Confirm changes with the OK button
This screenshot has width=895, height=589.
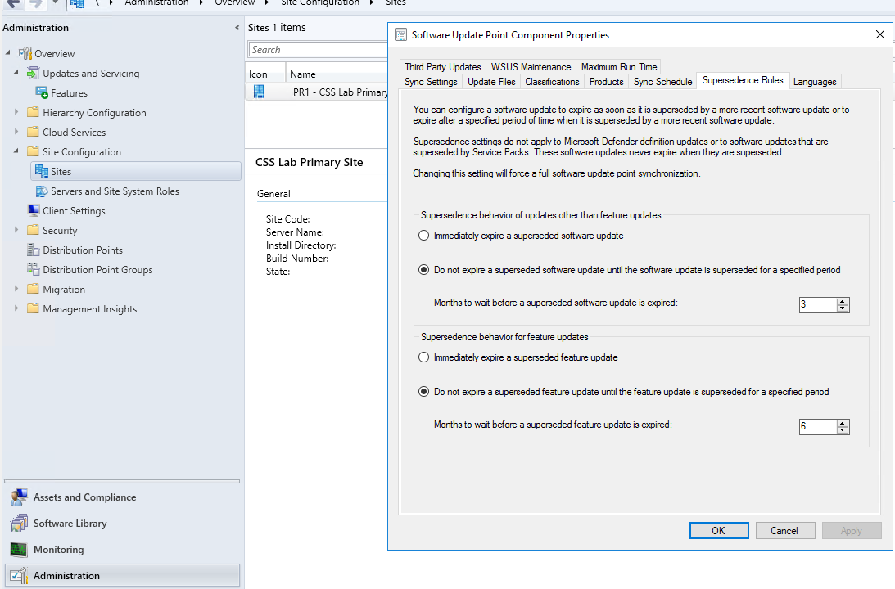719,530
